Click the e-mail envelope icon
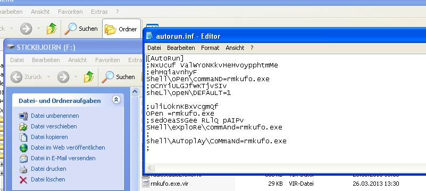 [x=23, y=158]
